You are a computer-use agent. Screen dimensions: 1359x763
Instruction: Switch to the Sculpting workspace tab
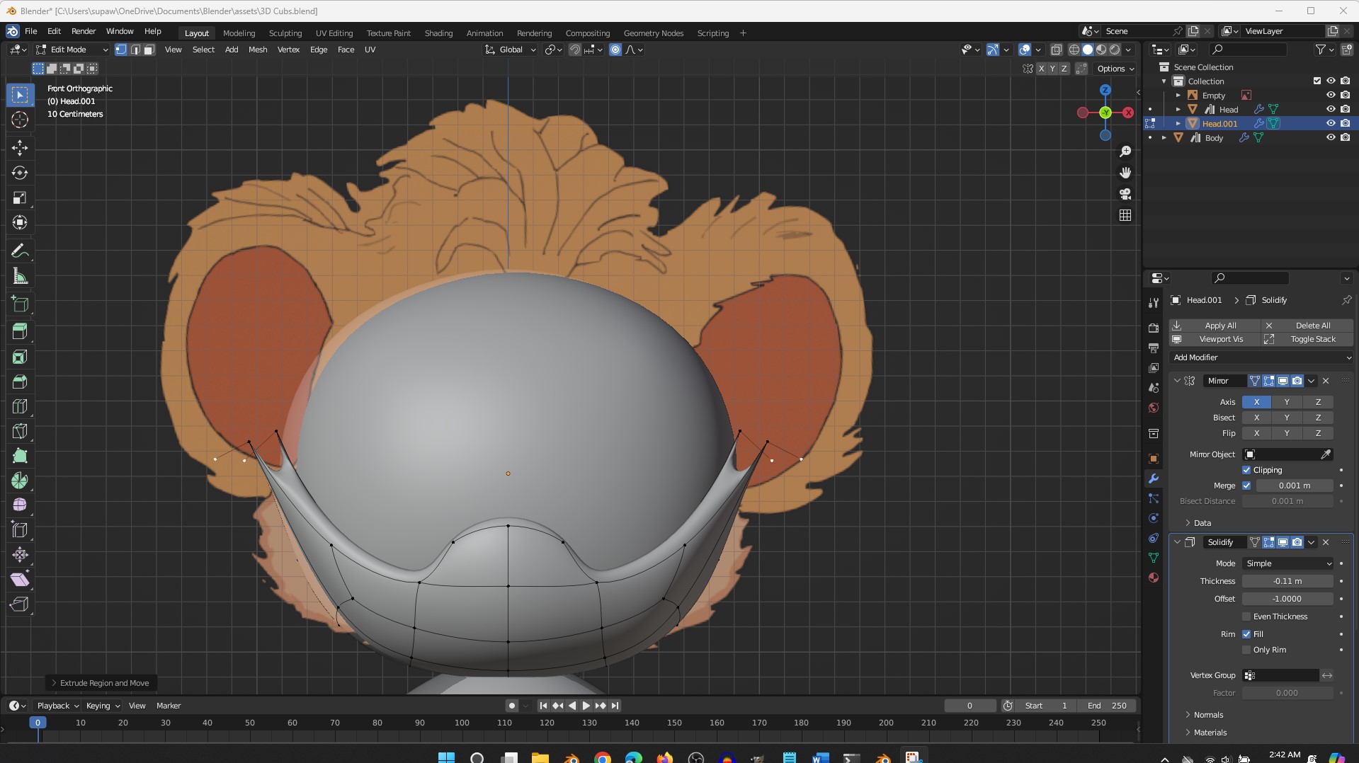[x=285, y=33]
